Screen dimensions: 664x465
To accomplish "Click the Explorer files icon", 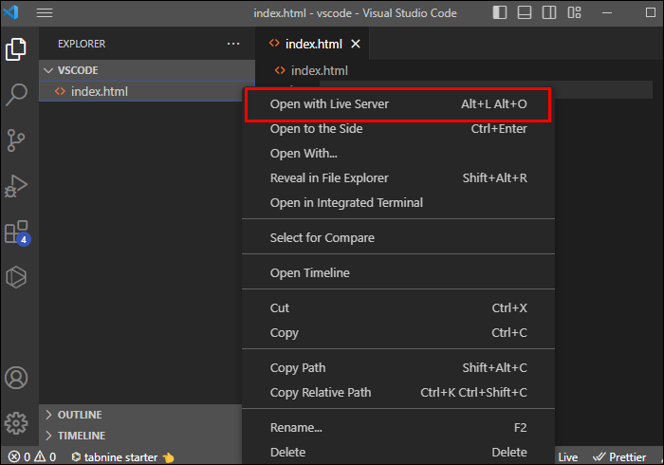I will click(x=17, y=48).
